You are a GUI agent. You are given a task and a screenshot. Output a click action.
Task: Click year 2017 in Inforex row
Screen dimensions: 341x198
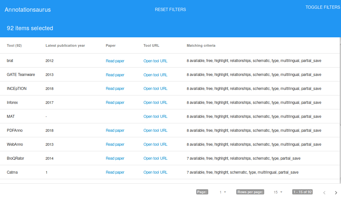pos(49,103)
